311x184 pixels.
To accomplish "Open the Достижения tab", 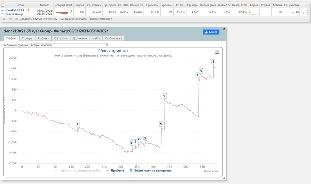I will 80,38.
